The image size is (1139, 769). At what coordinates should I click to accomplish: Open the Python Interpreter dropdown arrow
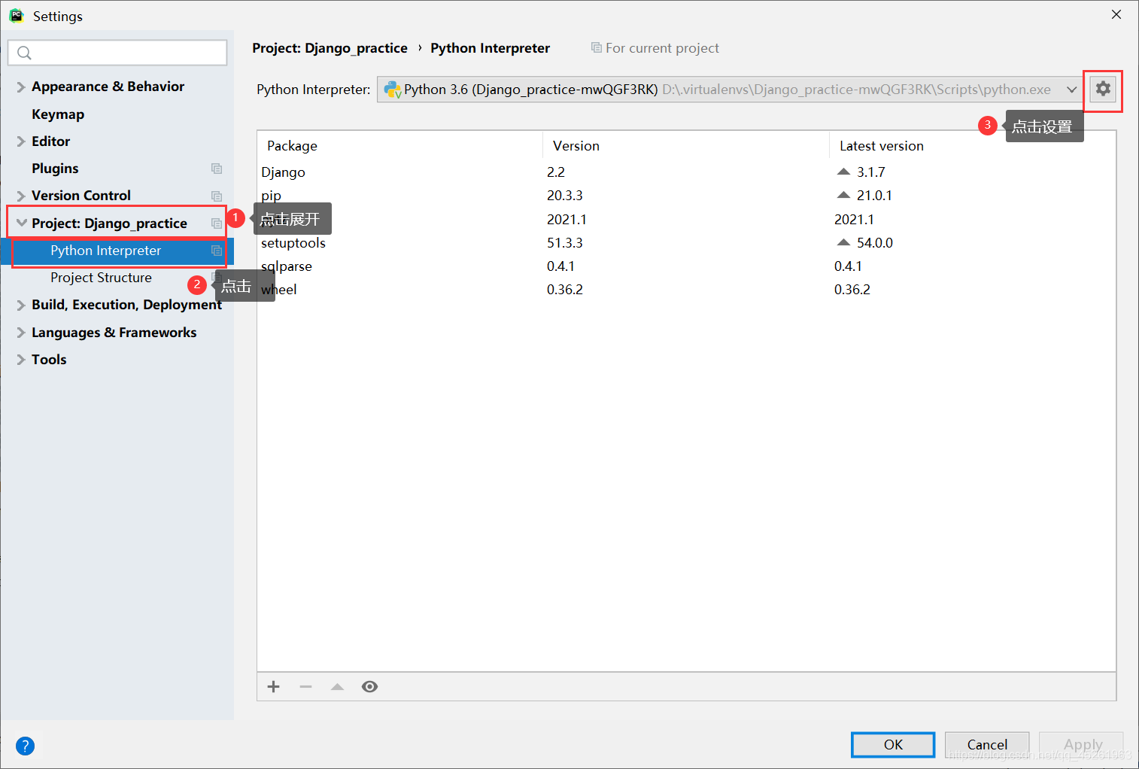point(1071,90)
